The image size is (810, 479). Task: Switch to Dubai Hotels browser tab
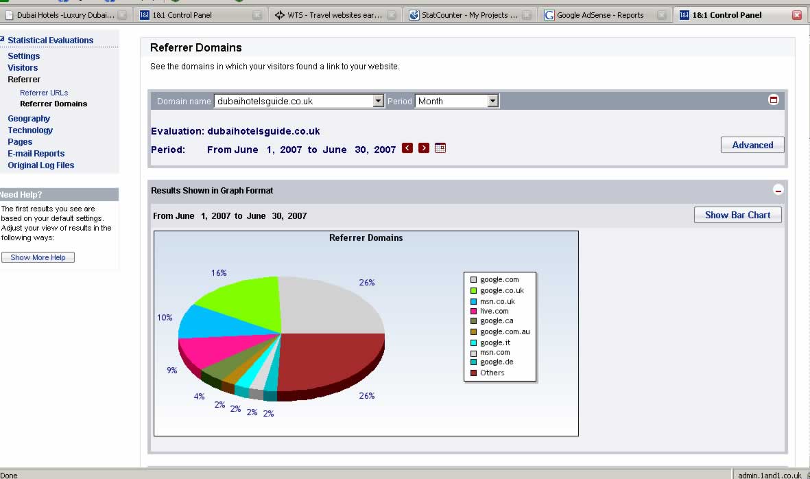tap(66, 15)
